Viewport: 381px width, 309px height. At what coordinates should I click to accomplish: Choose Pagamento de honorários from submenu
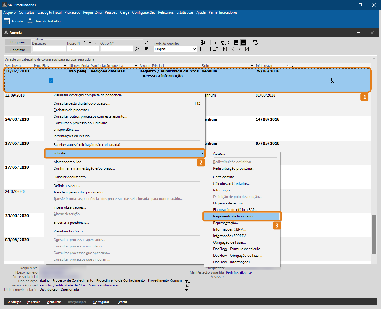[242, 216]
